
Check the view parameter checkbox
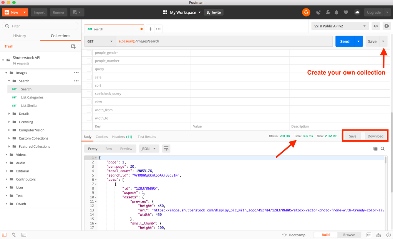pos(89,102)
